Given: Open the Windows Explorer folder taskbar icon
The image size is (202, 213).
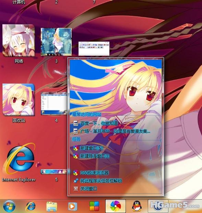Looking at the screenshot, I should (x=51, y=206).
